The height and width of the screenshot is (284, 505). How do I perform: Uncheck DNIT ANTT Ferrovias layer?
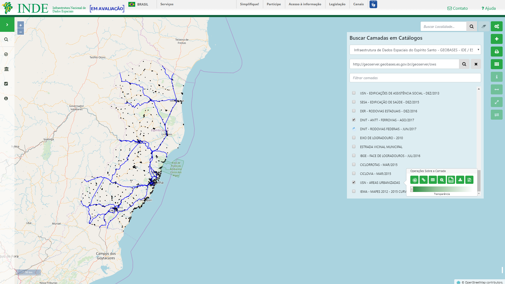354,120
